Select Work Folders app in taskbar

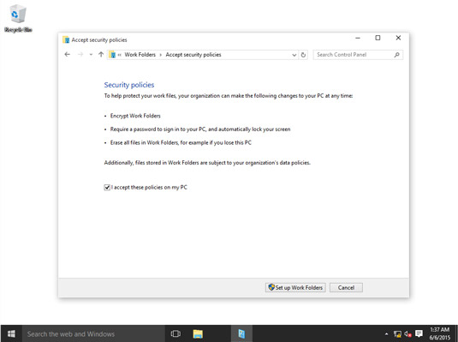click(241, 333)
